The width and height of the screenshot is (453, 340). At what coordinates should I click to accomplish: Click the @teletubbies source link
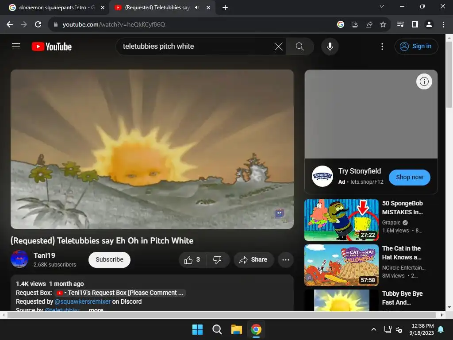(x=62, y=309)
